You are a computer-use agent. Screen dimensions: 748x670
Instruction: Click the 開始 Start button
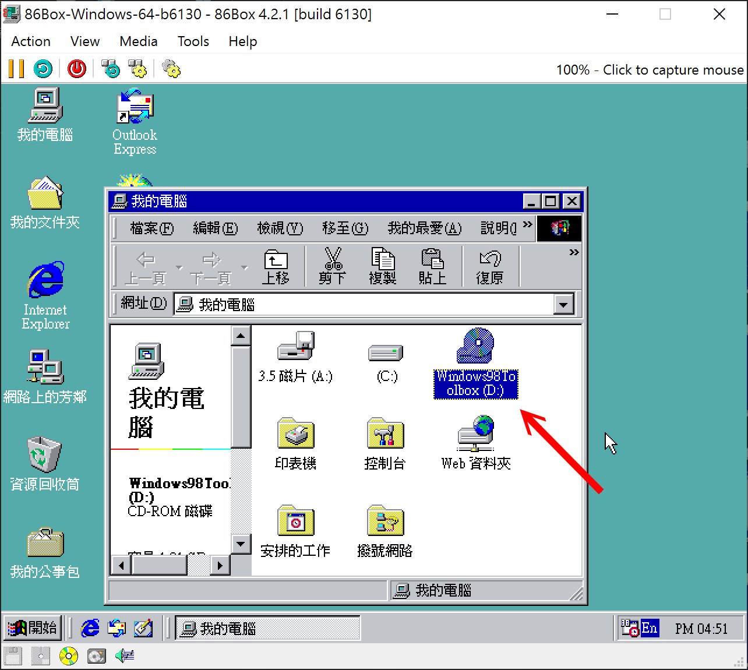33,628
